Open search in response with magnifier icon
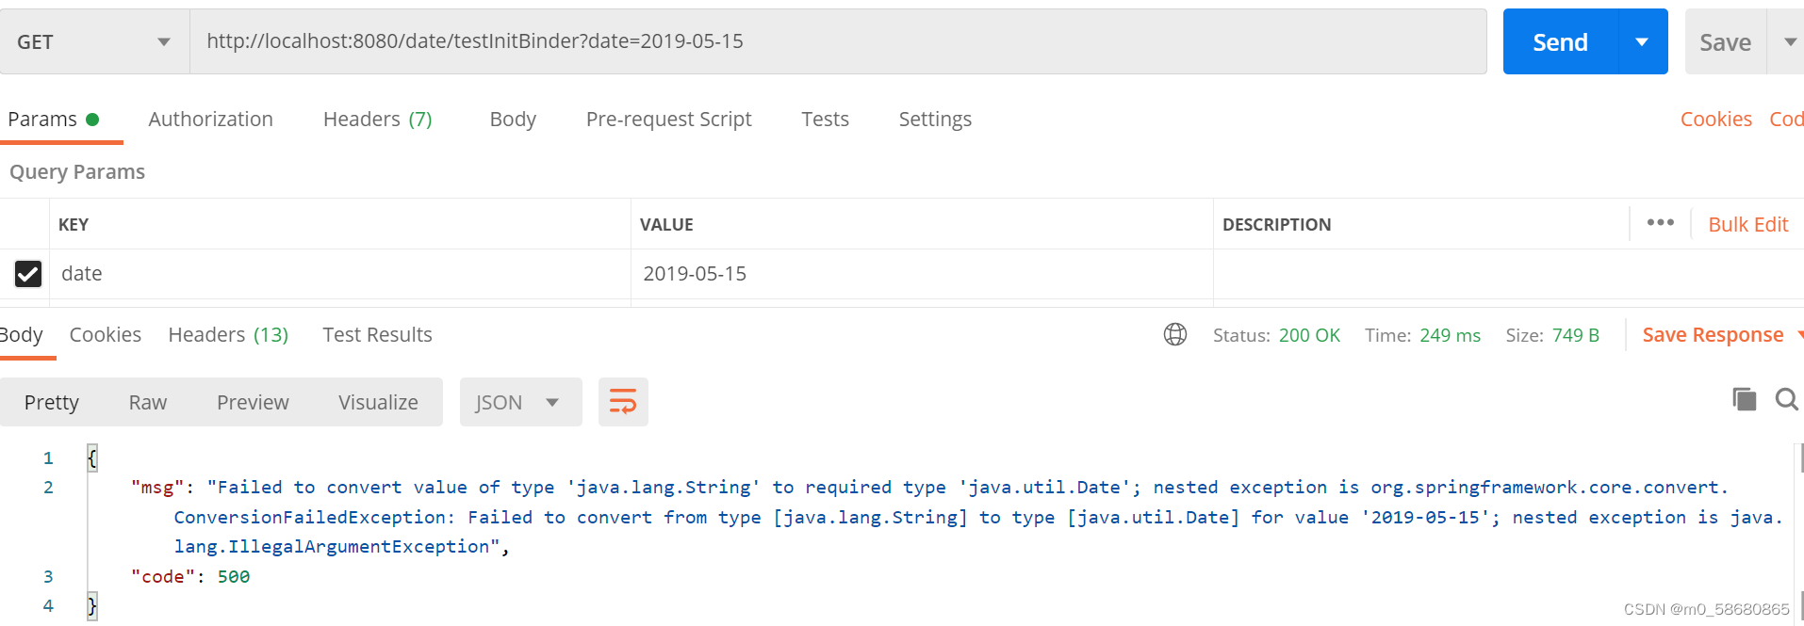This screenshot has width=1804, height=626. [1786, 399]
